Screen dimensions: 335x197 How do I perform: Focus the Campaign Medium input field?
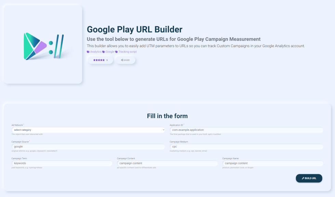[246, 146]
